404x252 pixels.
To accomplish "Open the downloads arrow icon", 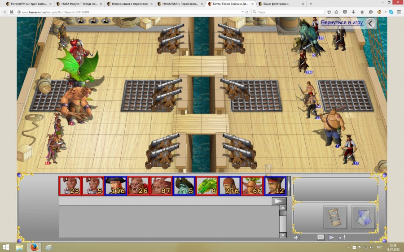I will (x=354, y=12).
